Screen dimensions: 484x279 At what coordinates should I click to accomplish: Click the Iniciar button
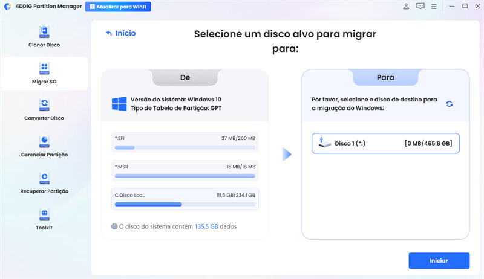pos(439,261)
